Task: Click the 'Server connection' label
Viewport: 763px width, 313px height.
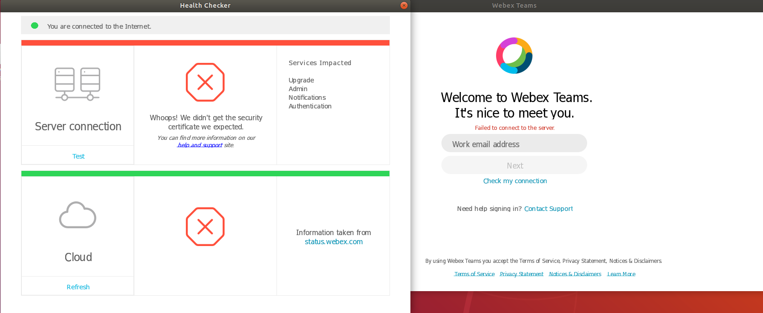Action: (78, 126)
